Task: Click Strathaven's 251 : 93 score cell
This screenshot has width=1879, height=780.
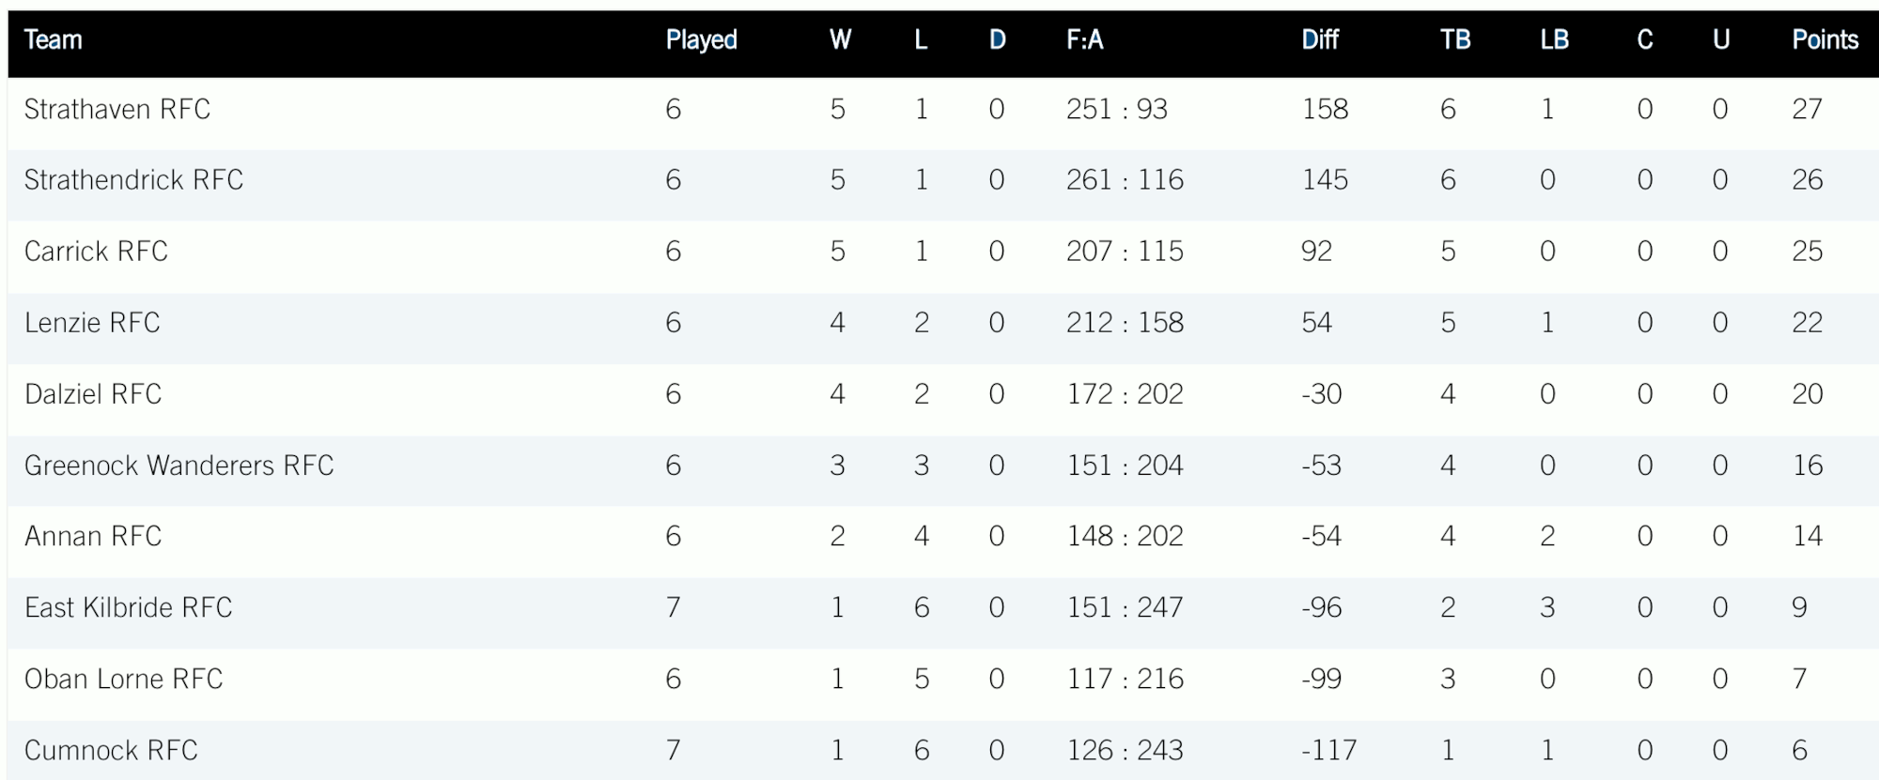Action: click(1116, 110)
